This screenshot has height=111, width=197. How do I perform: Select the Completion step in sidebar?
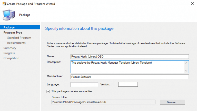coord(11,58)
